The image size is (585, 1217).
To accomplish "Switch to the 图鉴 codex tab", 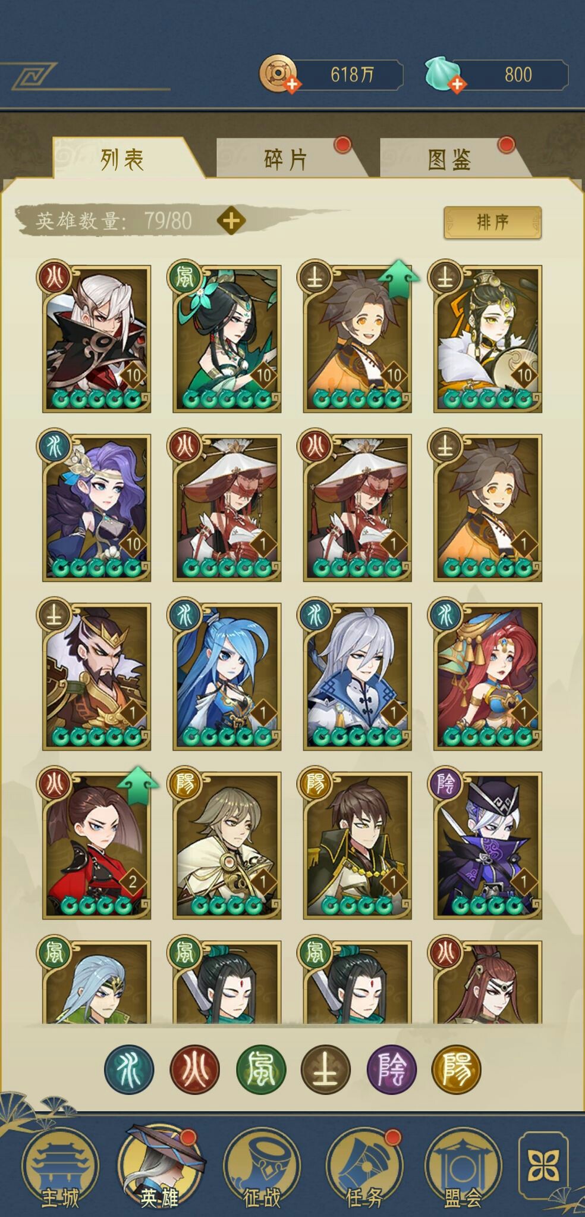I will click(451, 158).
